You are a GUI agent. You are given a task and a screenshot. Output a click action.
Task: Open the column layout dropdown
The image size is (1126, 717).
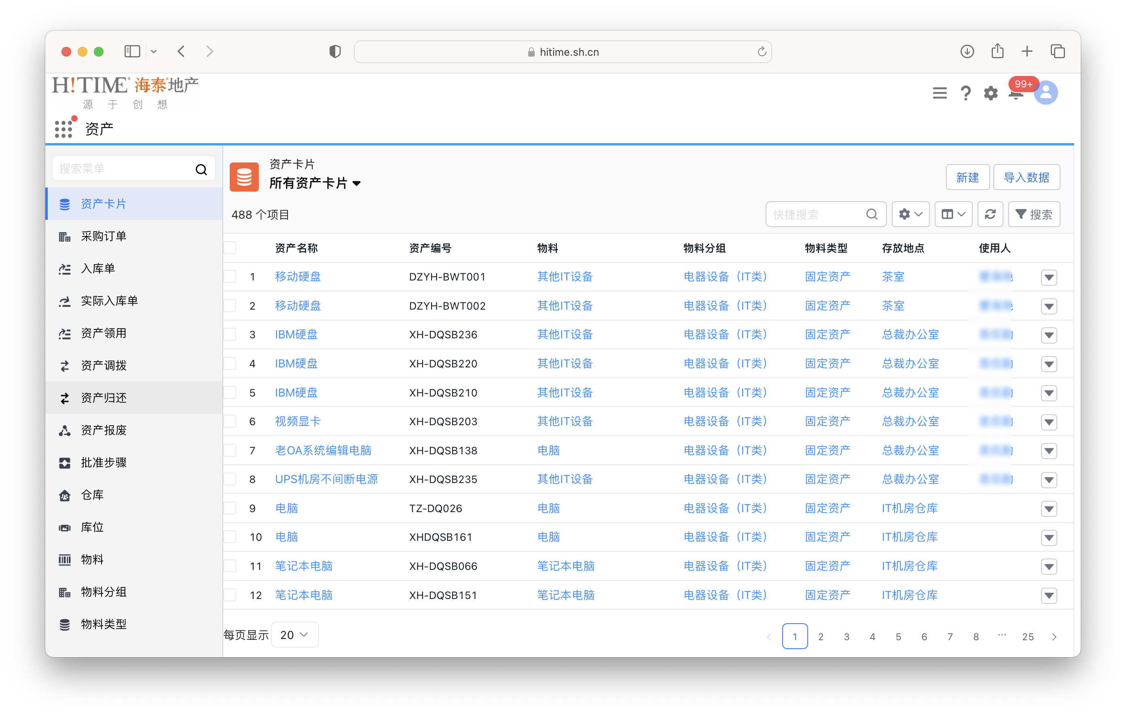[x=953, y=214]
